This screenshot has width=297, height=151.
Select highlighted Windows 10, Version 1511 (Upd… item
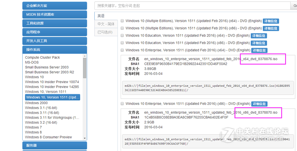click(53, 97)
